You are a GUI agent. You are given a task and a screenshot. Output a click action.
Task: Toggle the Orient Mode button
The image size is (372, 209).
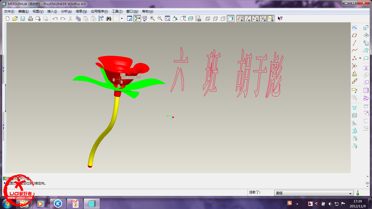[145, 19]
